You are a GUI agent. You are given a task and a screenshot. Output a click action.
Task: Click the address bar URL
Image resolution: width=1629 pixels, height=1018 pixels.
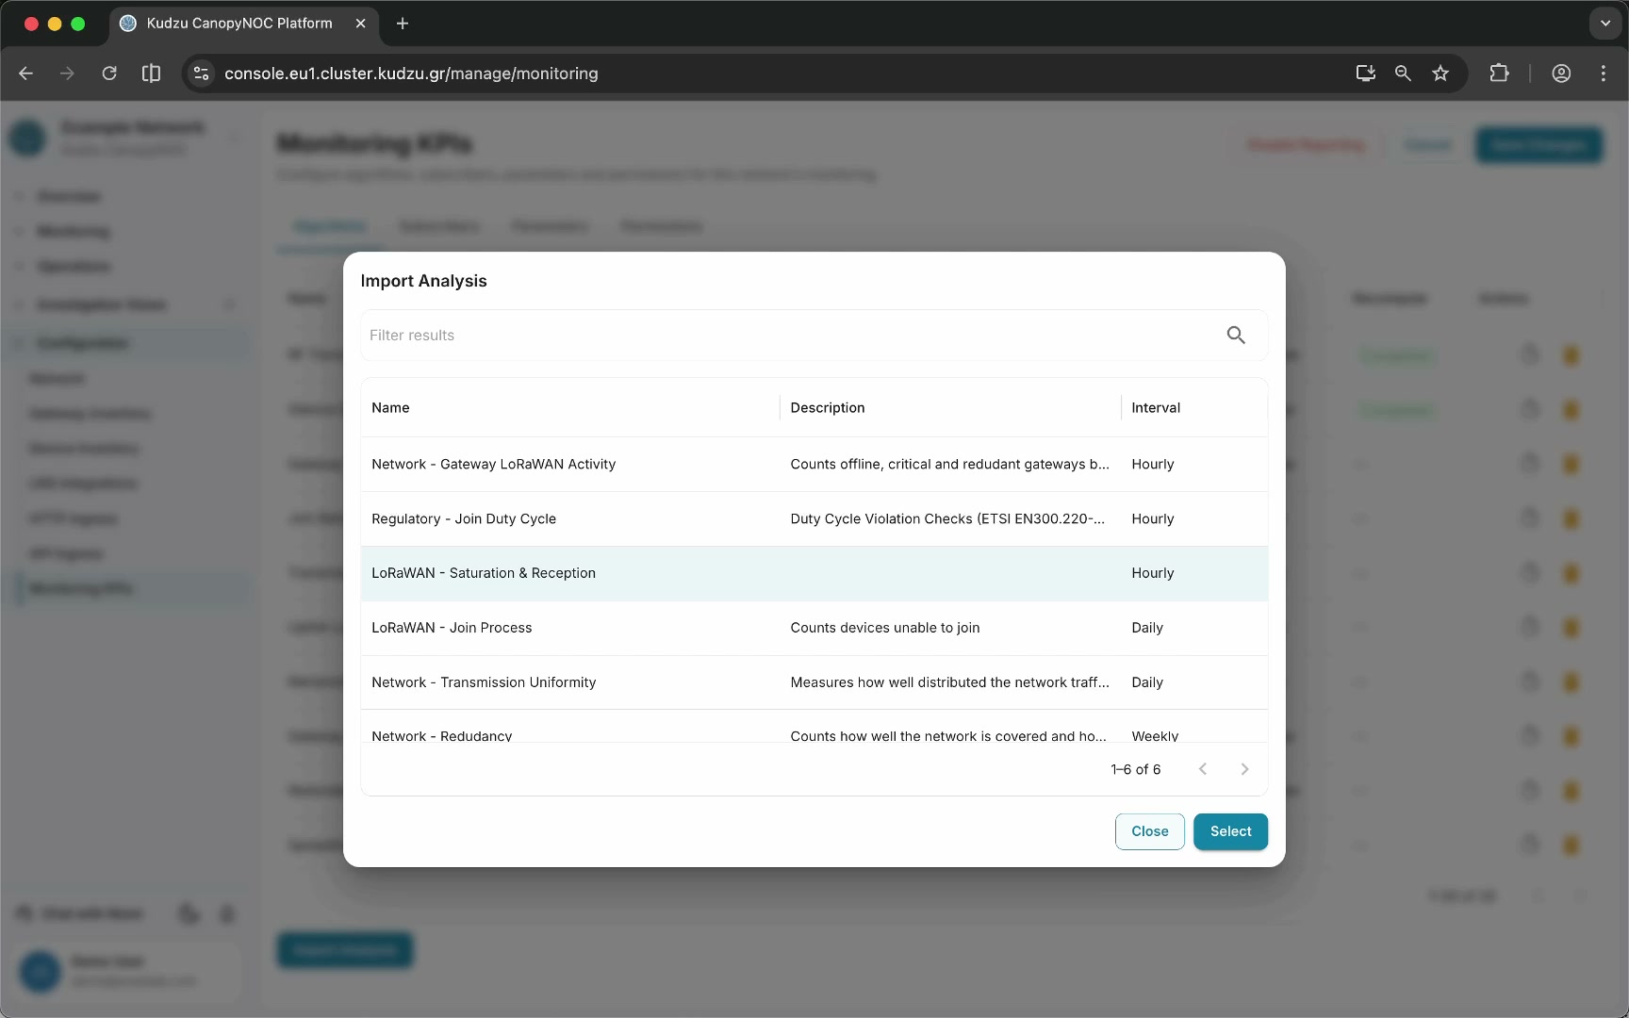pyautogui.click(x=411, y=74)
